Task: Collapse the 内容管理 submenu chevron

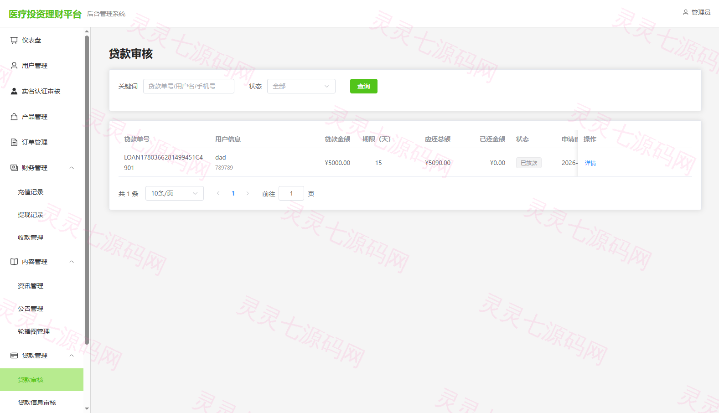Action: click(x=72, y=262)
